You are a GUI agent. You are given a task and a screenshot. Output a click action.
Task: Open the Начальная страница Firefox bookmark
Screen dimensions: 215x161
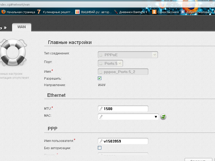pyautogui.click(x=18, y=12)
